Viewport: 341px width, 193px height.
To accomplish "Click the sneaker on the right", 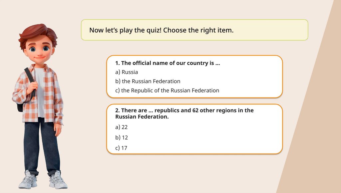I will 58,181.
